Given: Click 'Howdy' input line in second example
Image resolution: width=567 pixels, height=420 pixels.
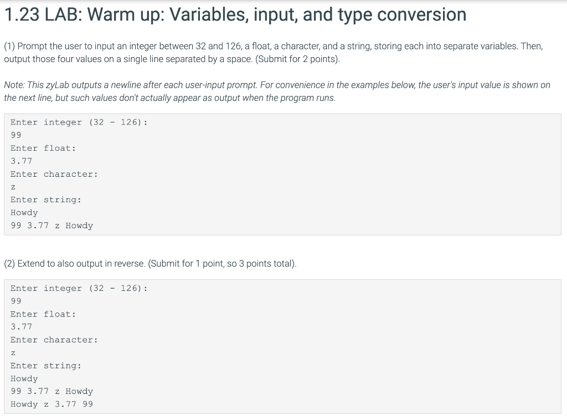Looking at the screenshot, I should click(x=24, y=379).
